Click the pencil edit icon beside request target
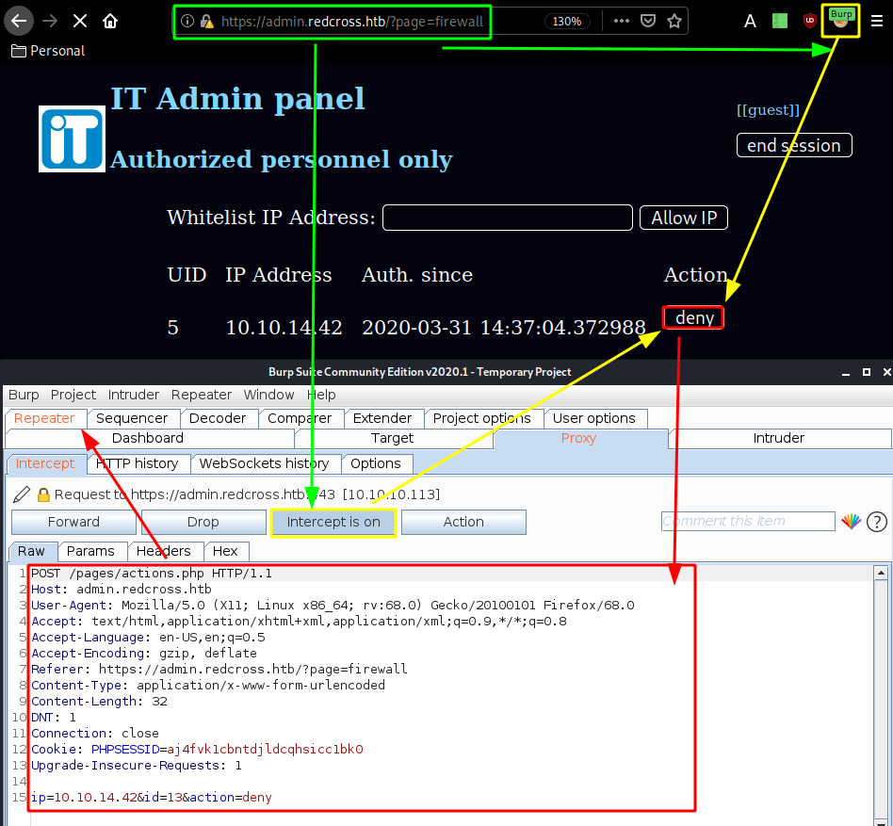 click(22, 494)
